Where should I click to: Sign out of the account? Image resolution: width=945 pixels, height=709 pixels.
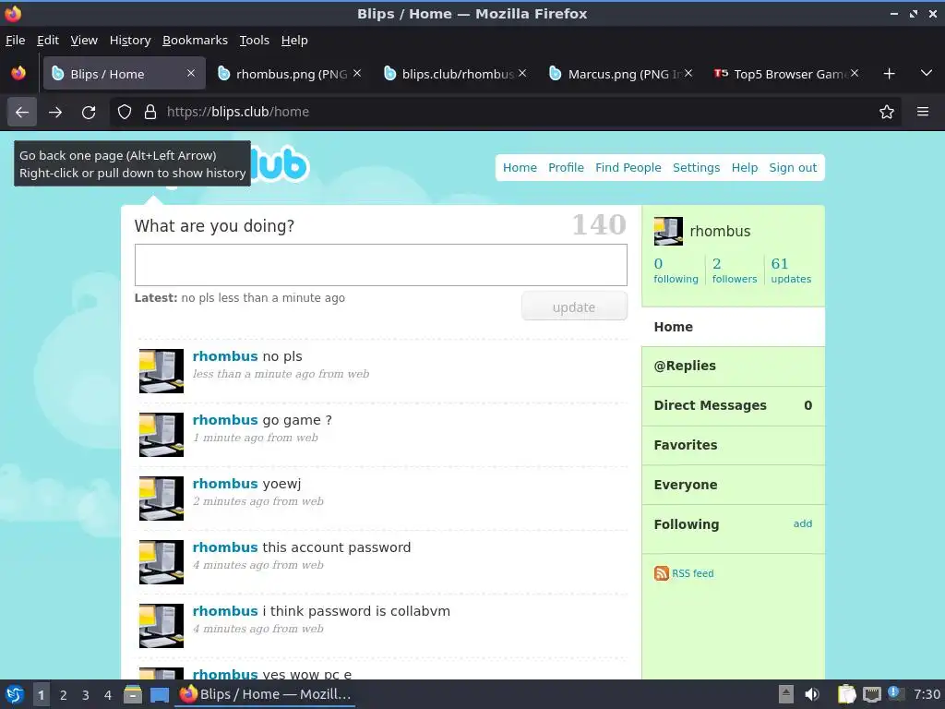793,168
